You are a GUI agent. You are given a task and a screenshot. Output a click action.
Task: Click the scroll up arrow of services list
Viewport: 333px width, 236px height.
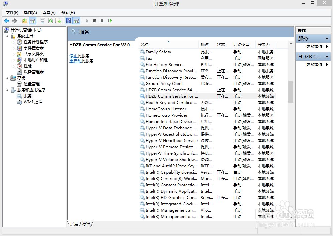coord(291,44)
